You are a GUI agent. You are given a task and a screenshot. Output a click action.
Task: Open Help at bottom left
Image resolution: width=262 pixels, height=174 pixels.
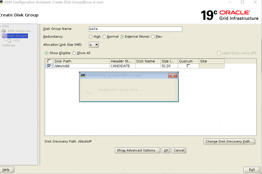7,170
